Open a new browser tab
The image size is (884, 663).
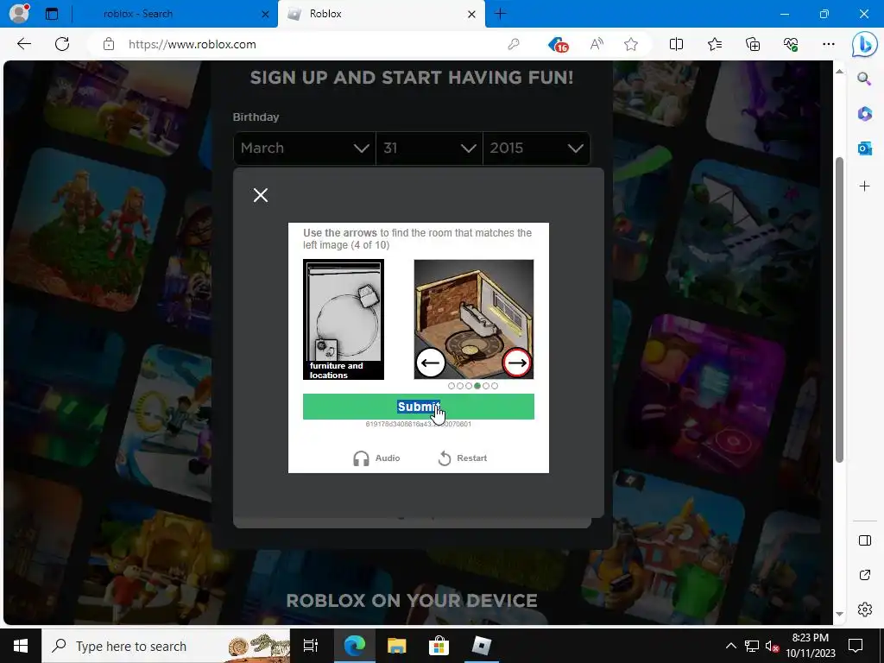point(500,14)
